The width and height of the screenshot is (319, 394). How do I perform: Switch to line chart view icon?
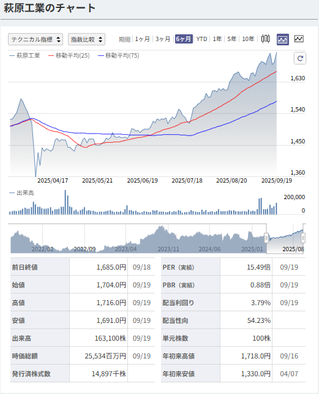pos(299,39)
